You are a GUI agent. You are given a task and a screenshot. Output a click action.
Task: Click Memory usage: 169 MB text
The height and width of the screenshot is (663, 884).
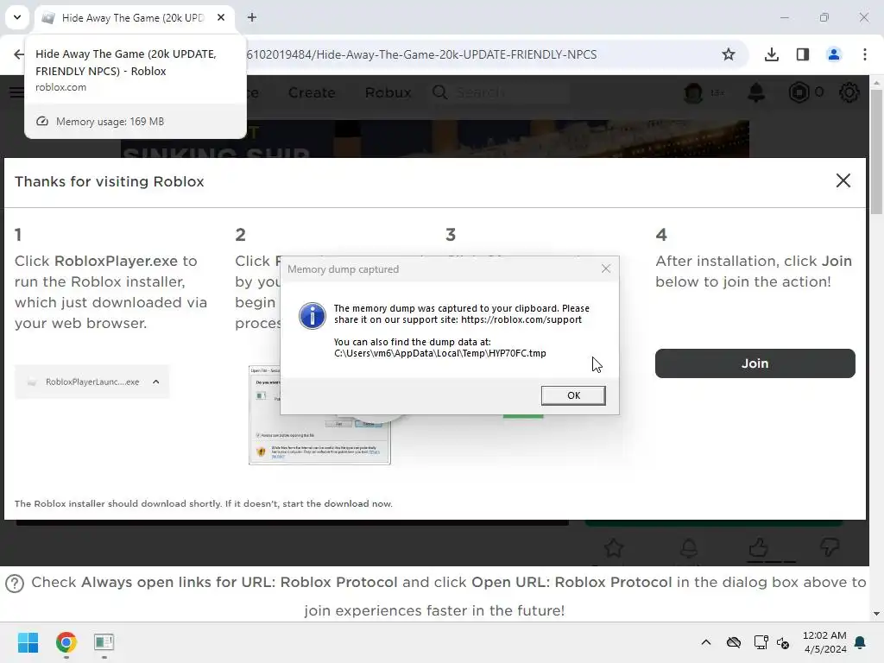click(110, 121)
